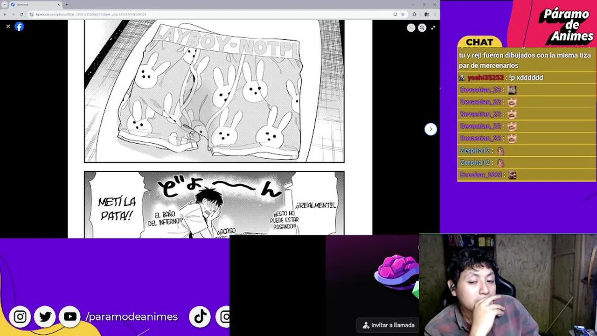
Task: Open a new browser tab
Action: 67,5
